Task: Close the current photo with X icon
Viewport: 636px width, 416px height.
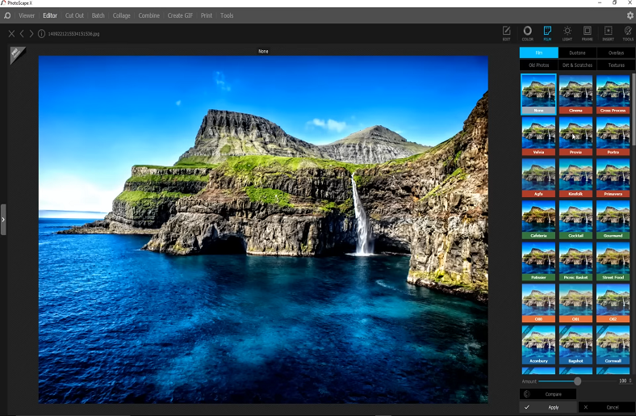Action: 11,34
